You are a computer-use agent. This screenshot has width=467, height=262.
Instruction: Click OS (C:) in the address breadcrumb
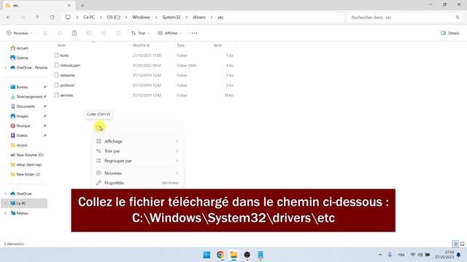[114, 17]
